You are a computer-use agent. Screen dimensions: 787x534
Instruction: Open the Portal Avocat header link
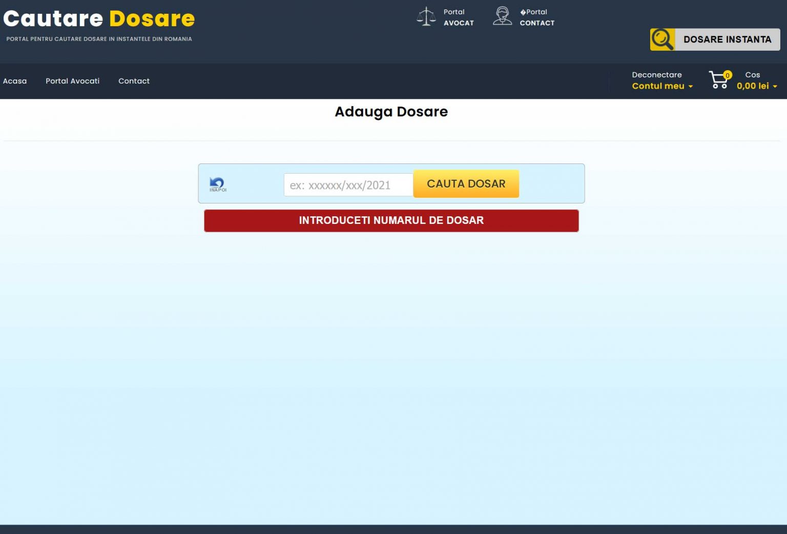pyautogui.click(x=459, y=17)
